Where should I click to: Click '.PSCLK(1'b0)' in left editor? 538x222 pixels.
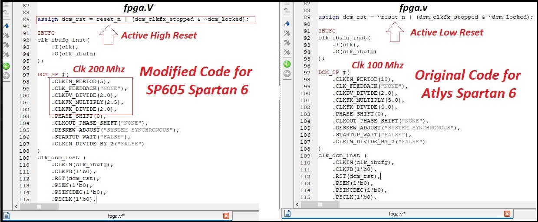[72, 199]
